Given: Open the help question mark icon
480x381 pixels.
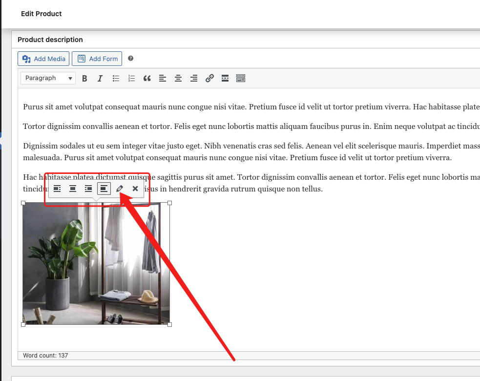Looking at the screenshot, I should 131,58.
